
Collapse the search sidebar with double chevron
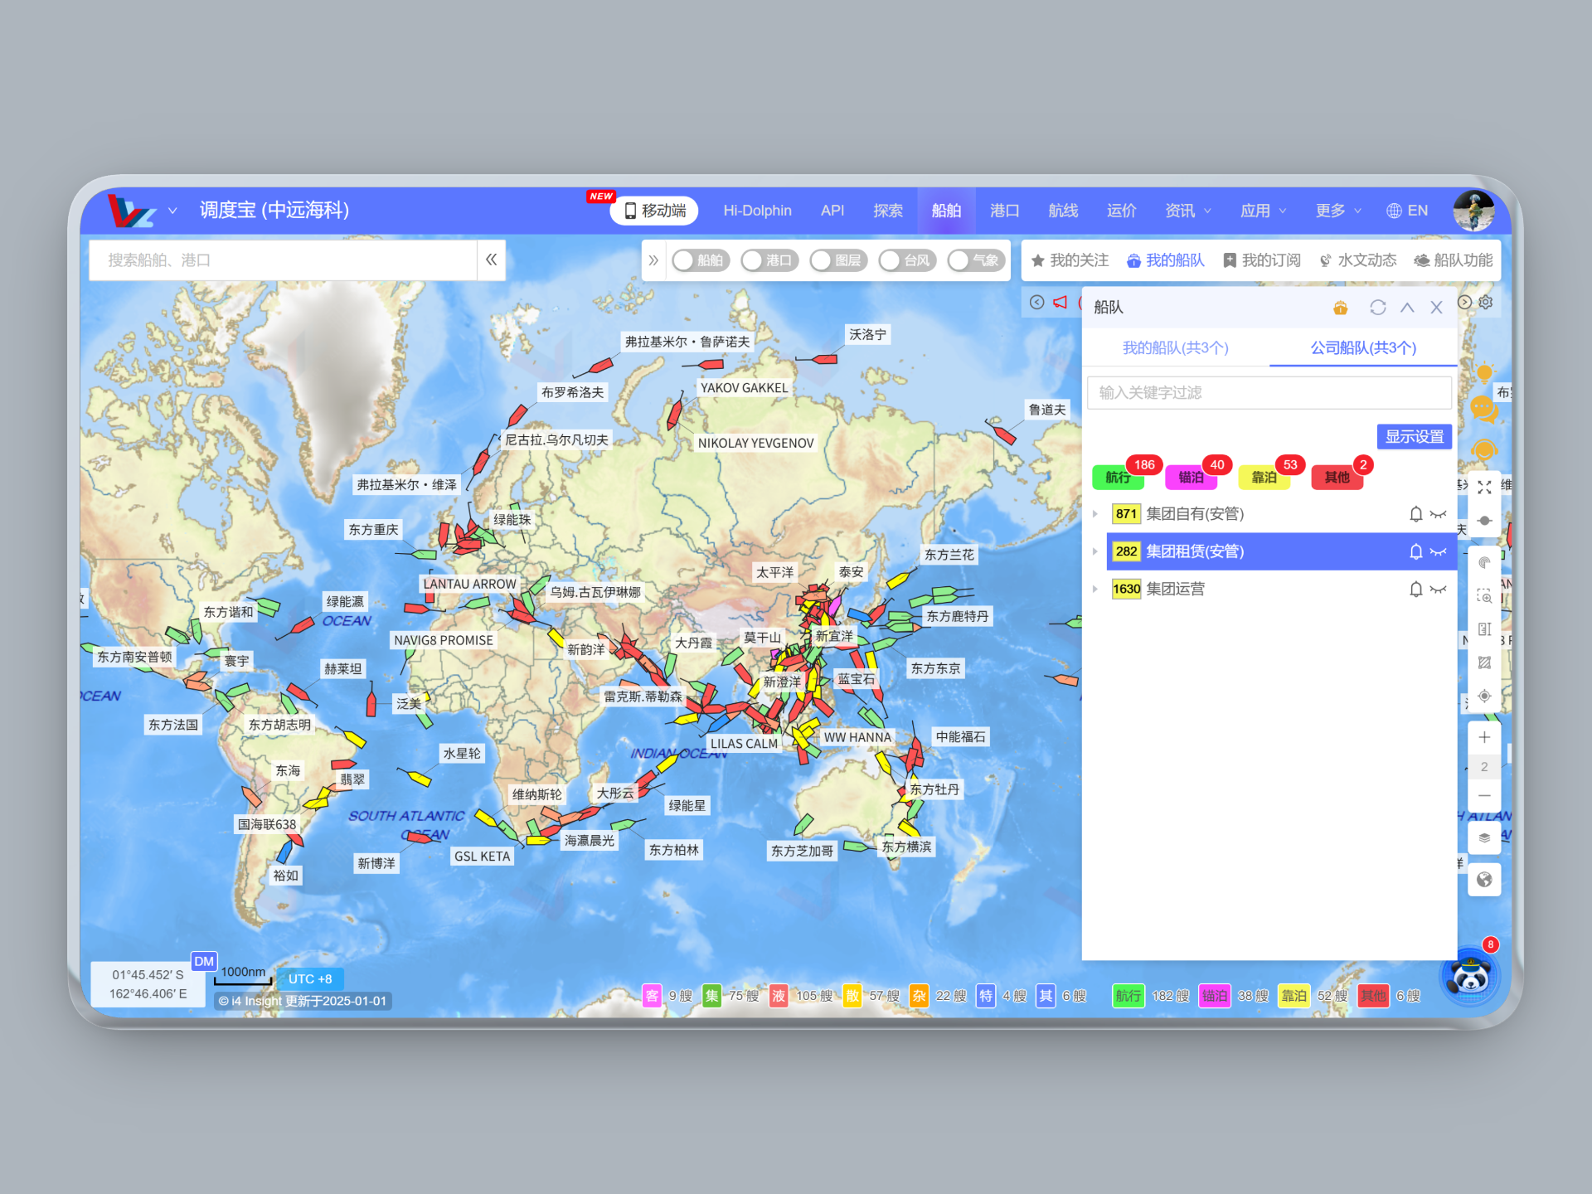pos(491,260)
